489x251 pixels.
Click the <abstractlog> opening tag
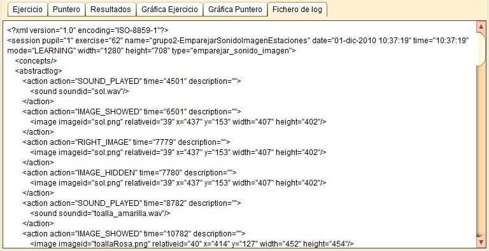point(39,71)
